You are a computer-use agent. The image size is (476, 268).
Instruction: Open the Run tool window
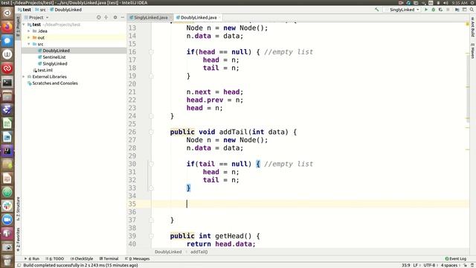32,258
